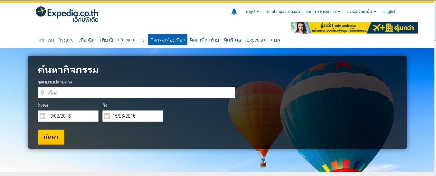Click the map pin icon in destination field
This screenshot has height=176, width=436.
coord(42,93)
